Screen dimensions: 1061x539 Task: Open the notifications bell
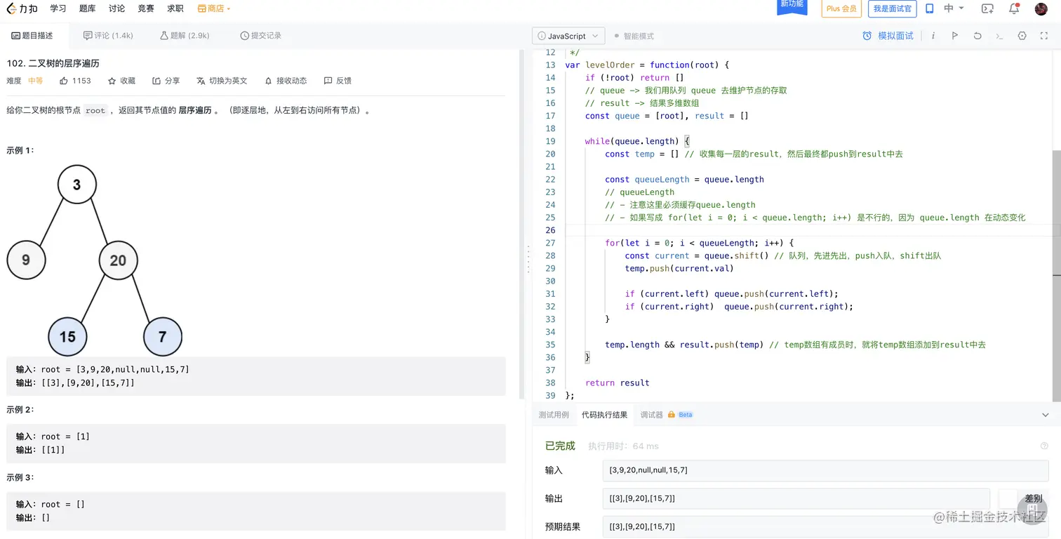pyautogui.click(x=1014, y=8)
